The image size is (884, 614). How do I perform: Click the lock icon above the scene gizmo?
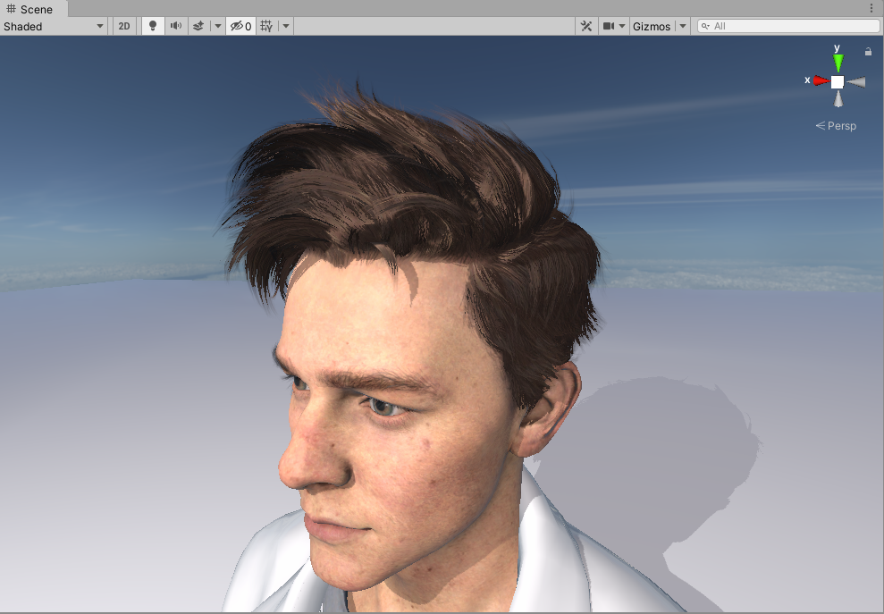(867, 51)
